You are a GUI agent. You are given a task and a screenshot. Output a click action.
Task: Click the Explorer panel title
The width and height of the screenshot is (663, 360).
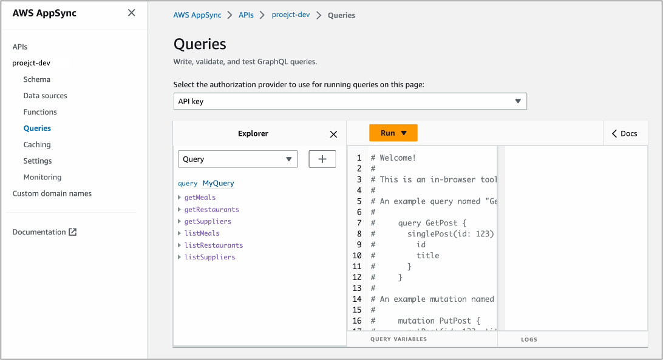pyautogui.click(x=253, y=133)
